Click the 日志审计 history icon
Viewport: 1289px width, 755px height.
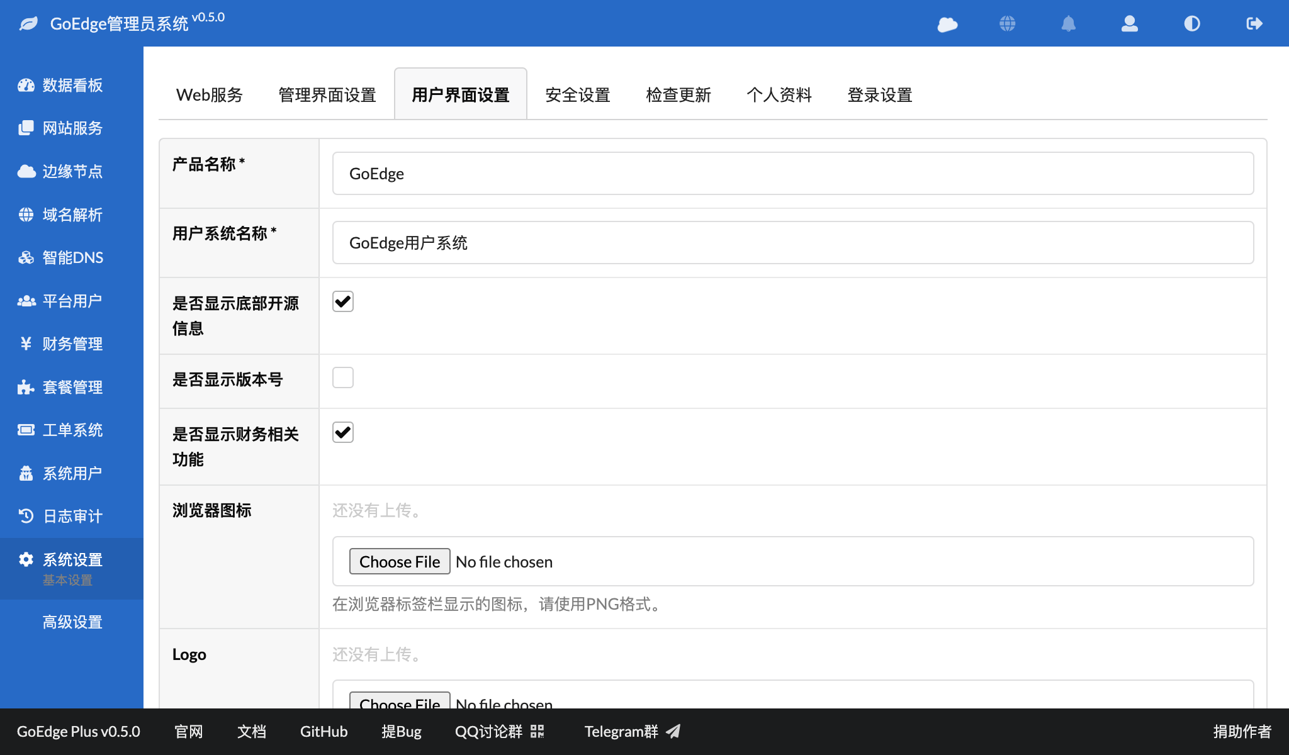(26, 516)
